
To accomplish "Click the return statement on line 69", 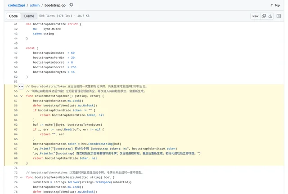I will 65,158.
